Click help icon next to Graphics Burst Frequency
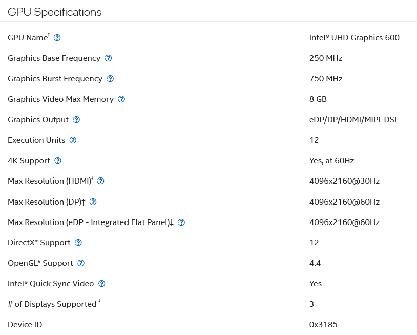417x335 pixels. coord(110,79)
